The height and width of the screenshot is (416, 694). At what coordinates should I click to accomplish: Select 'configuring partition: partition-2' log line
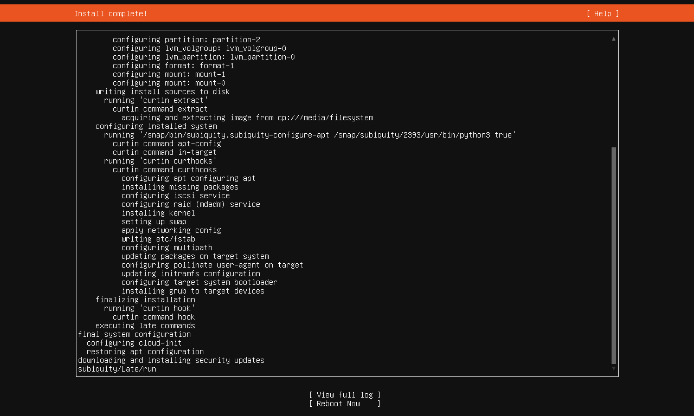[x=187, y=40]
